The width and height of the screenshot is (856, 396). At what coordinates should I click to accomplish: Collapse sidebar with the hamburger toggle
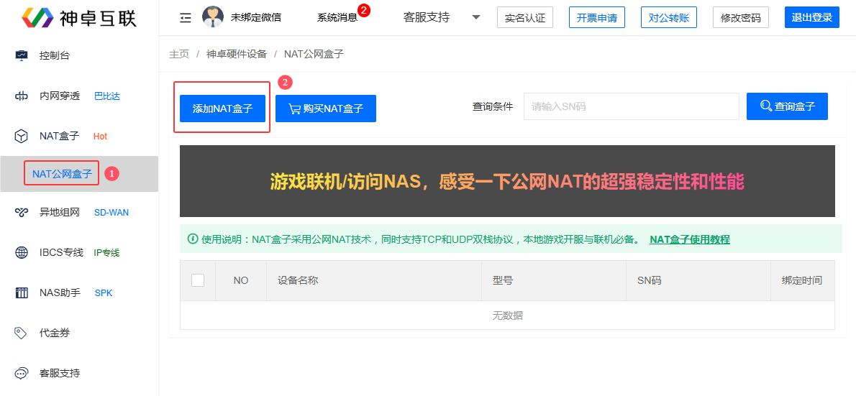186,17
